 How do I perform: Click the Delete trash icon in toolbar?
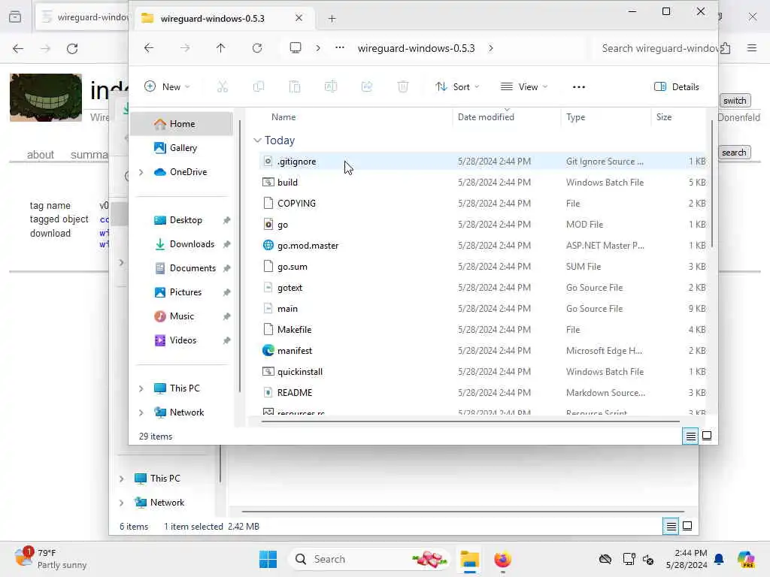403,87
